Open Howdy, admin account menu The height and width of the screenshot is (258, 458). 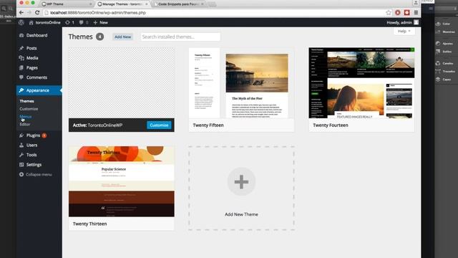402,22
